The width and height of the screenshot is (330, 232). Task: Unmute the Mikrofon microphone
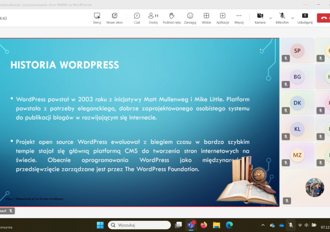click(x=282, y=18)
